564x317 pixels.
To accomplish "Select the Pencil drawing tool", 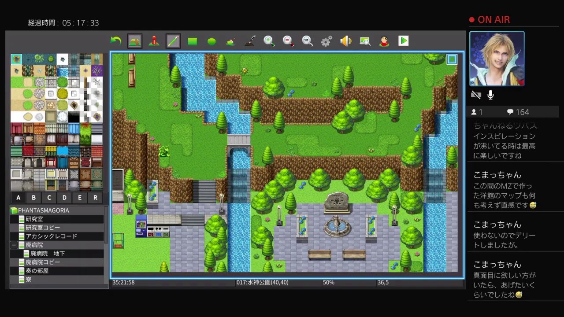I will coord(173,41).
